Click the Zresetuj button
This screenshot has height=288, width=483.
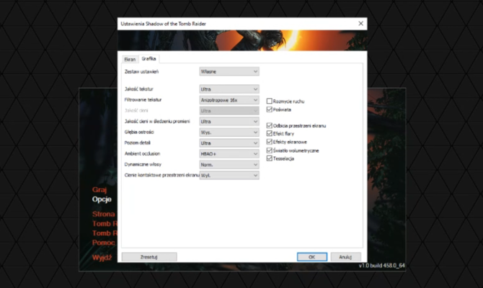click(149, 257)
